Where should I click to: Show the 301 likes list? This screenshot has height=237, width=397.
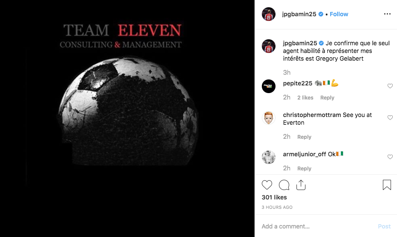pyautogui.click(x=274, y=197)
